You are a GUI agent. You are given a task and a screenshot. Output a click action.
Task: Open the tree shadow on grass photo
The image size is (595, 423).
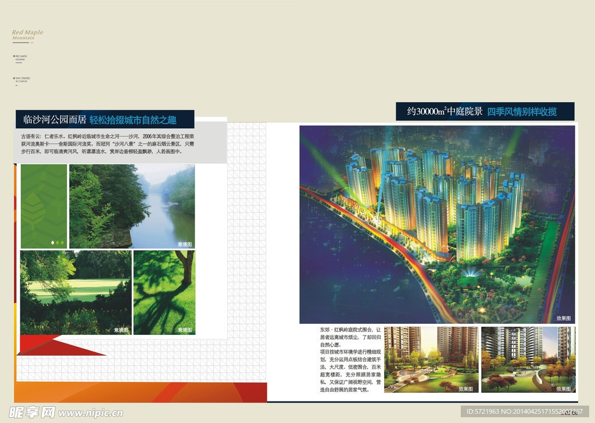coord(164,292)
